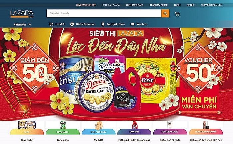
Task: Open the shopping cart icon
Action: point(177,14)
